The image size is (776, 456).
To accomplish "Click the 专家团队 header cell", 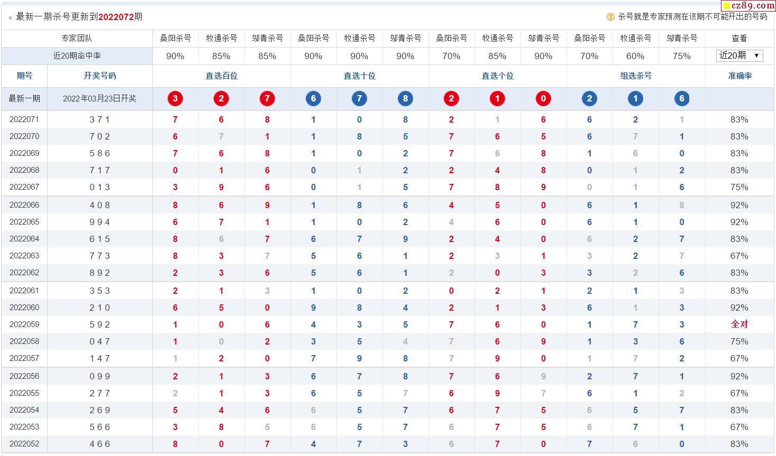I will click(x=77, y=39).
